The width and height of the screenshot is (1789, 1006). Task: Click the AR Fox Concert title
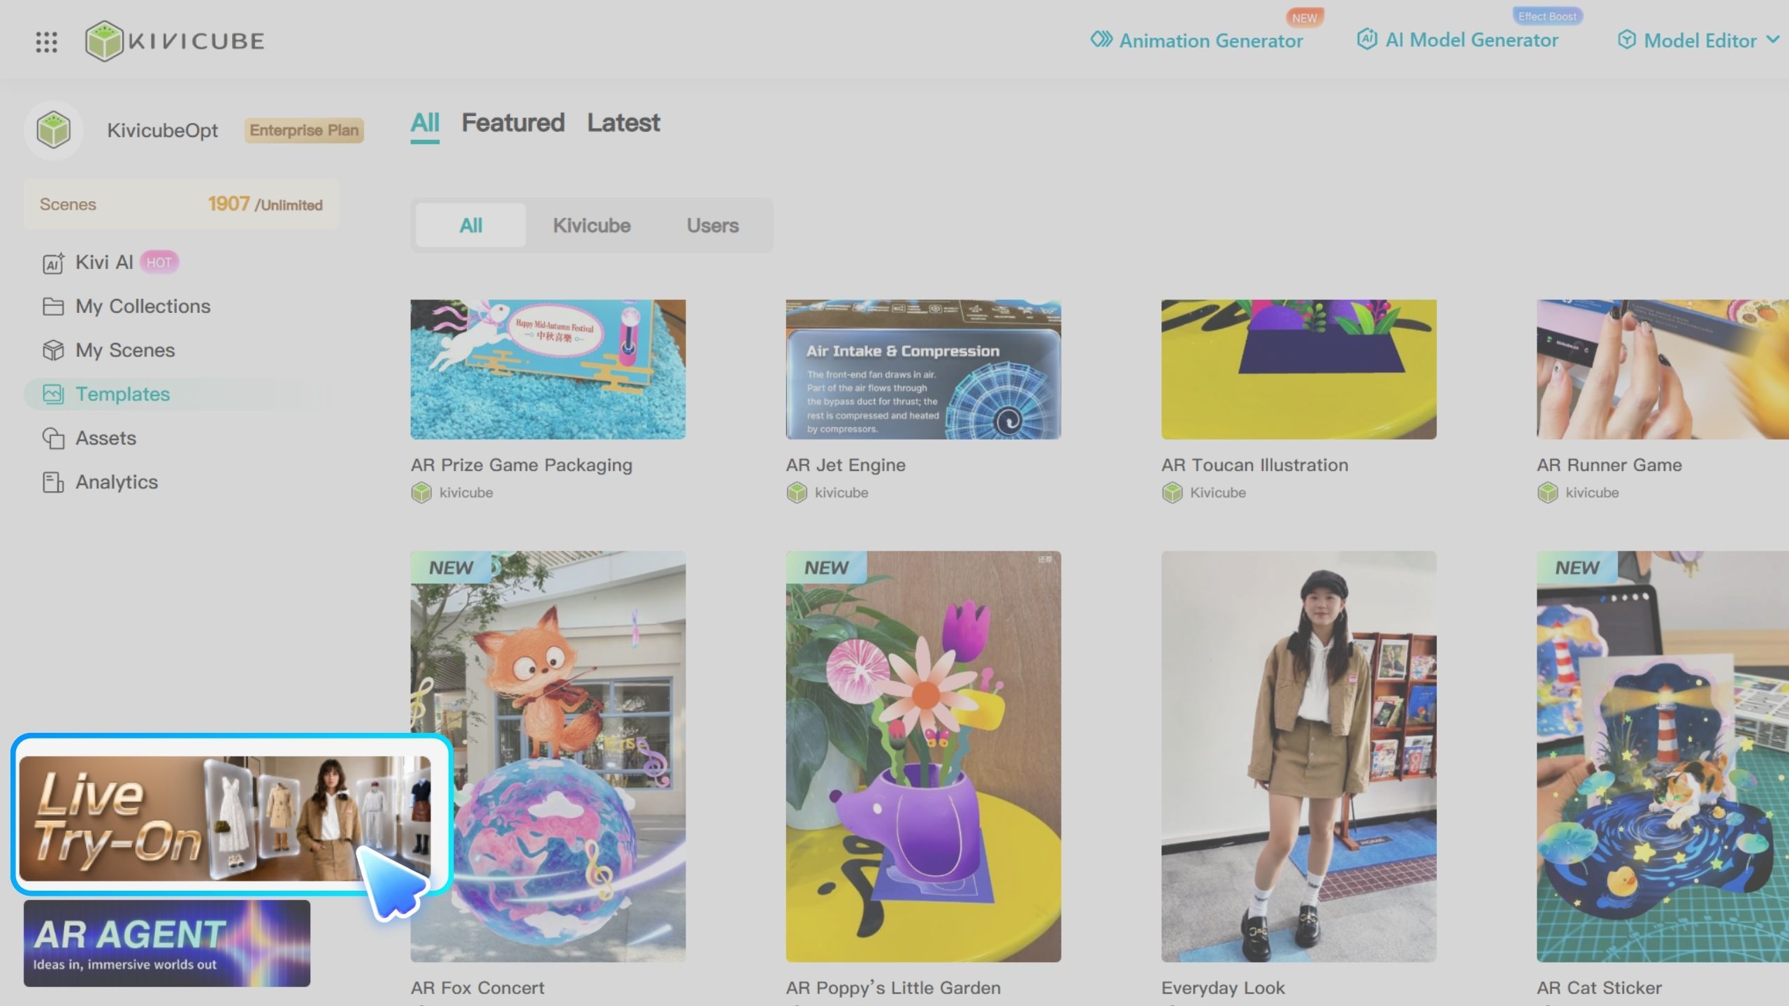(x=477, y=988)
